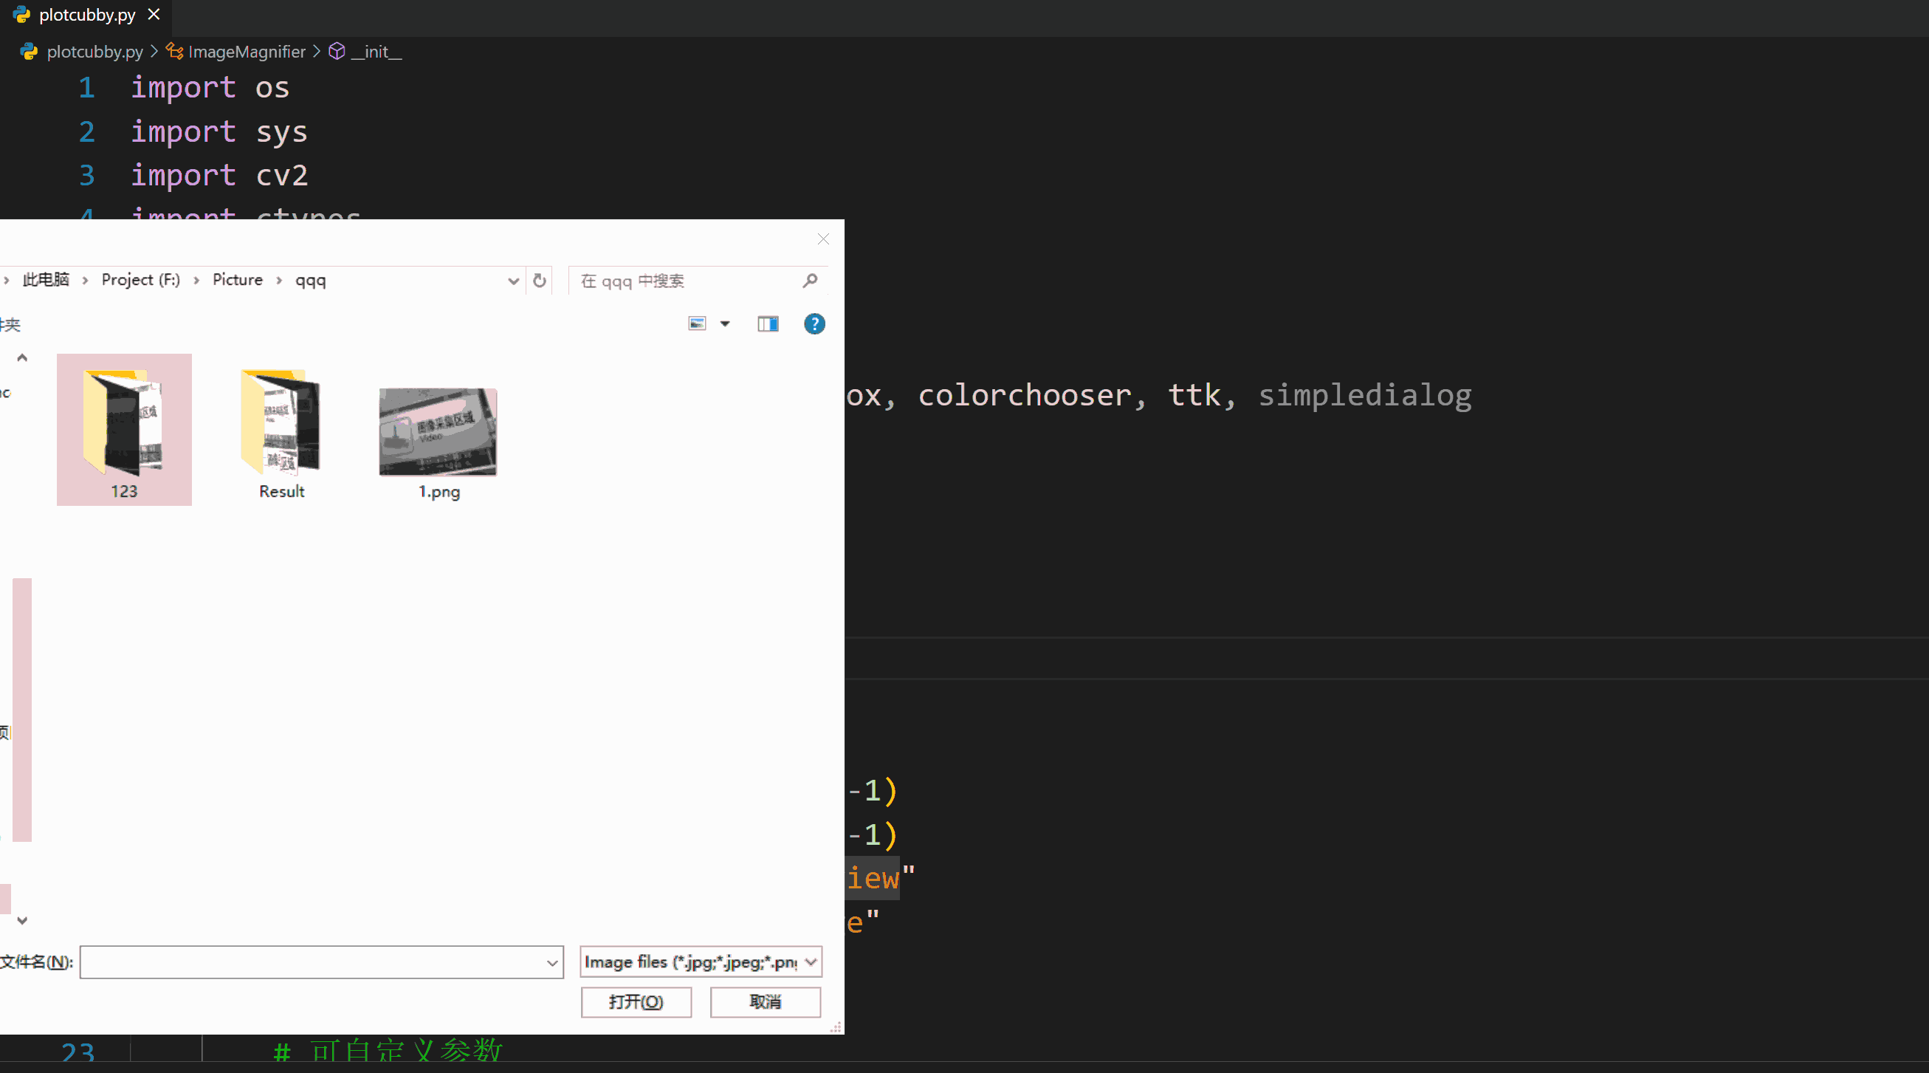Click 'simpledialog' in editor code
1929x1073 pixels.
(1364, 395)
